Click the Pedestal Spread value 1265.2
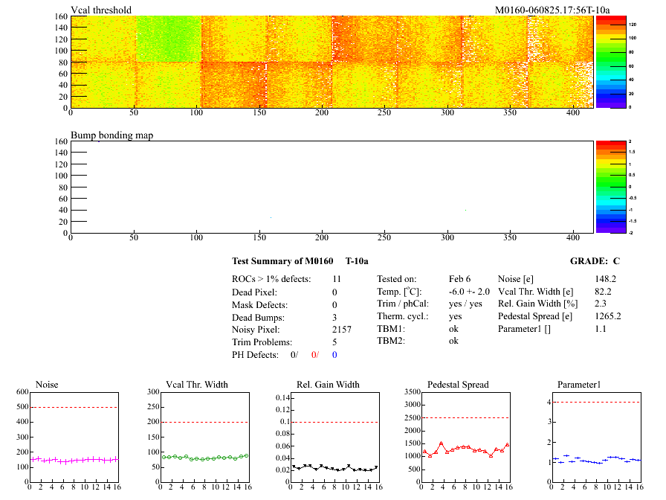This screenshot has width=666, height=500. pyautogui.click(x=607, y=315)
